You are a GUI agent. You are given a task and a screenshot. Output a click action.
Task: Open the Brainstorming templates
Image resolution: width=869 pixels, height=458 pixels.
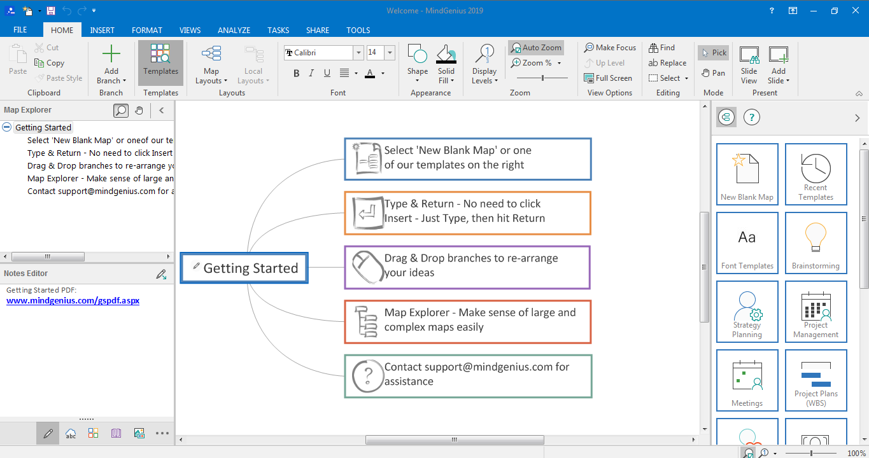tap(816, 242)
